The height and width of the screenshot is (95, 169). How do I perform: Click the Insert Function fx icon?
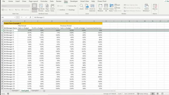[30, 17]
